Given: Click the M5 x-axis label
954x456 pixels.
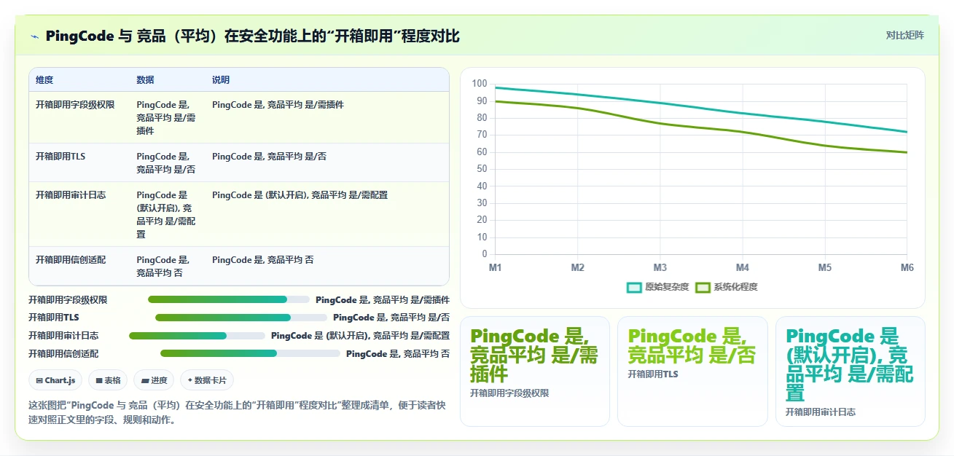Looking at the screenshot, I should pos(824,268).
